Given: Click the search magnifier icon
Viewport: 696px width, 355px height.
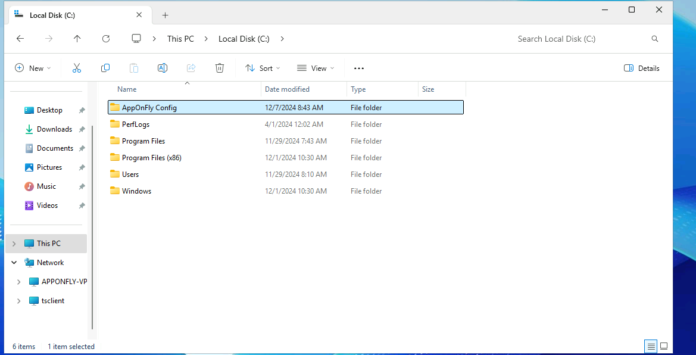Looking at the screenshot, I should (655, 39).
